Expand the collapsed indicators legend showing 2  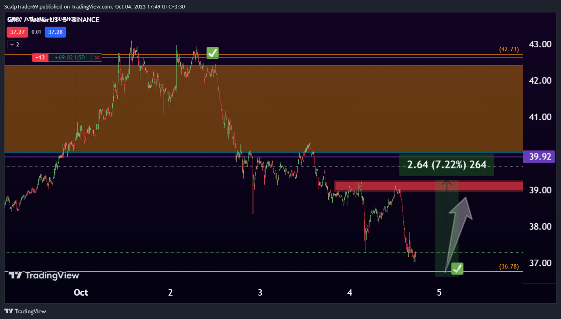(15, 44)
